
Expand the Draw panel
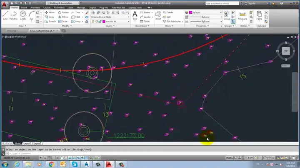[22, 26]
